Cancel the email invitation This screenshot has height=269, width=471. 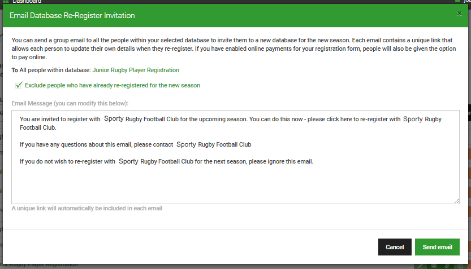[395, 247]
